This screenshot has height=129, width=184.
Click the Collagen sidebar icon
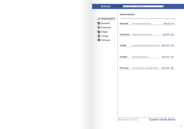tap(99, 32)
